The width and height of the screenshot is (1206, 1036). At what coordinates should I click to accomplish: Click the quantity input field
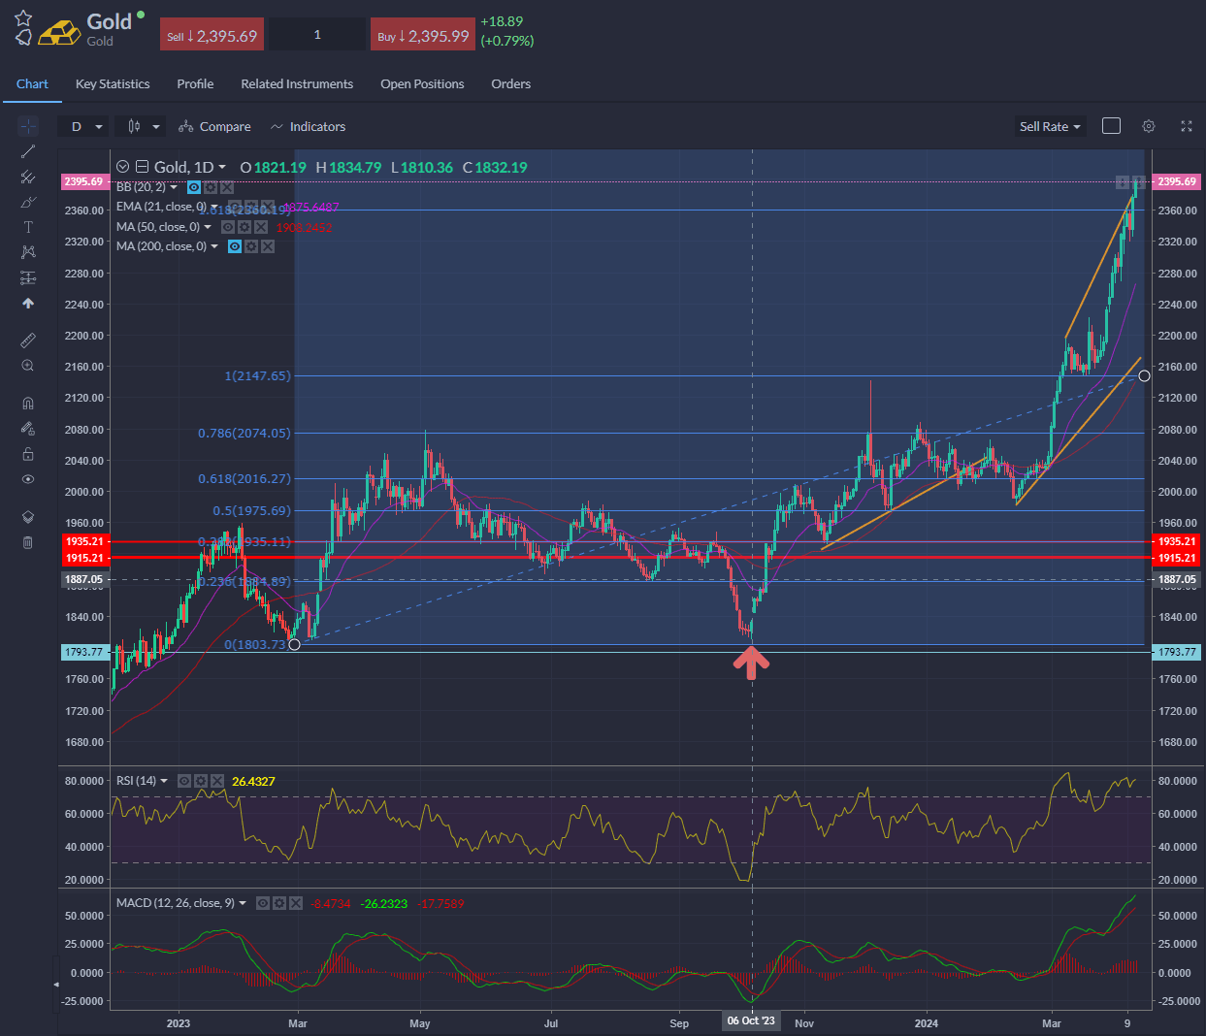click(317, 35)
